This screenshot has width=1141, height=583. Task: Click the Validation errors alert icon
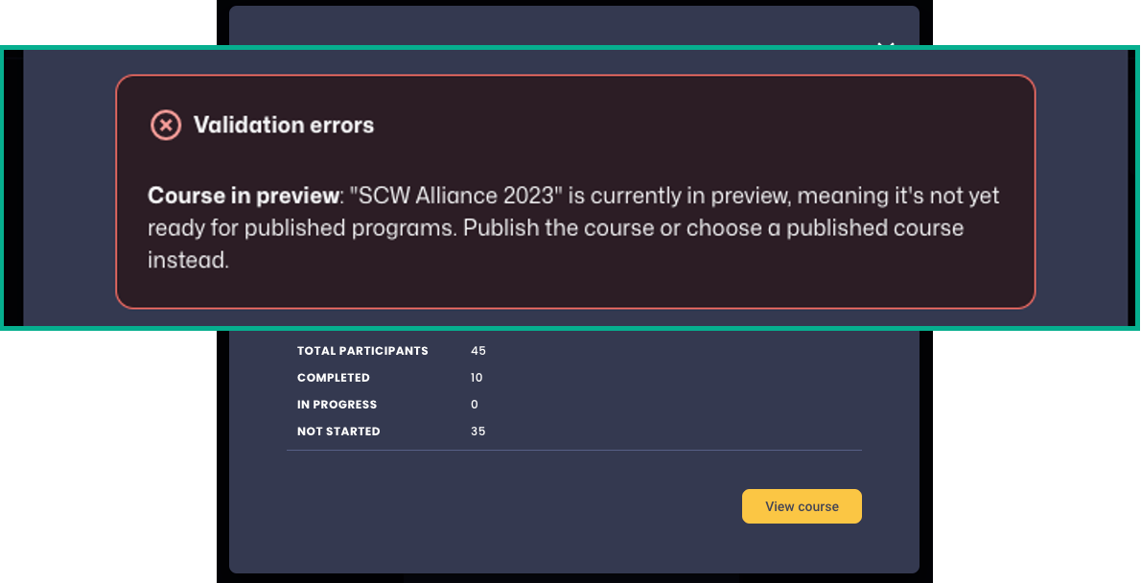pos(165,125)
